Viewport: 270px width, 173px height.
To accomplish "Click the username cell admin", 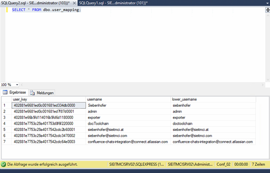I will pyautogui.click(x=128, y=111).
